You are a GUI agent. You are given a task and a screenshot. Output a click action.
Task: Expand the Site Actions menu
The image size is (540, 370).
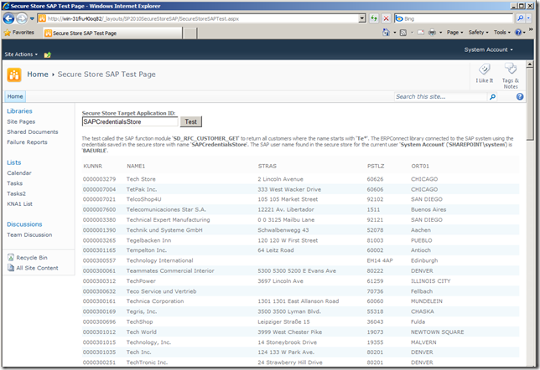pos(22,54)
